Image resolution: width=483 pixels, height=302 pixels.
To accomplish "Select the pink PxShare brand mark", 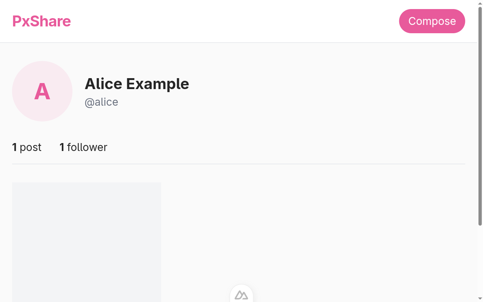I will tap(42, 21).
